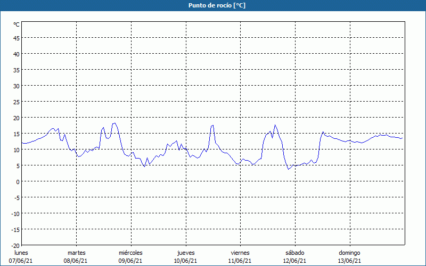Select the "viernes" day label

240,253
